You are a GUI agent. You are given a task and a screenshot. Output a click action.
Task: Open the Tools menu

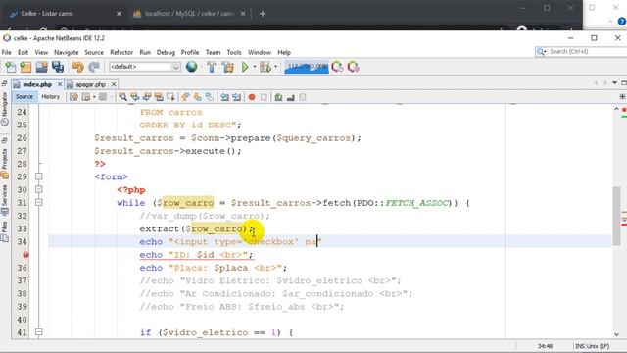(x=234, y=52)
